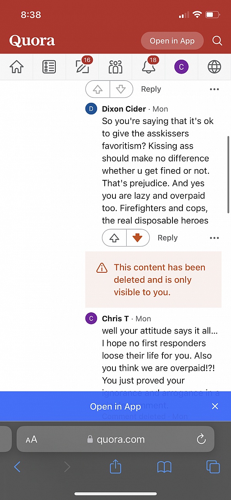
Task: Open the three-dot menu on Dixon Cider's comment
Action: [214, 238]
